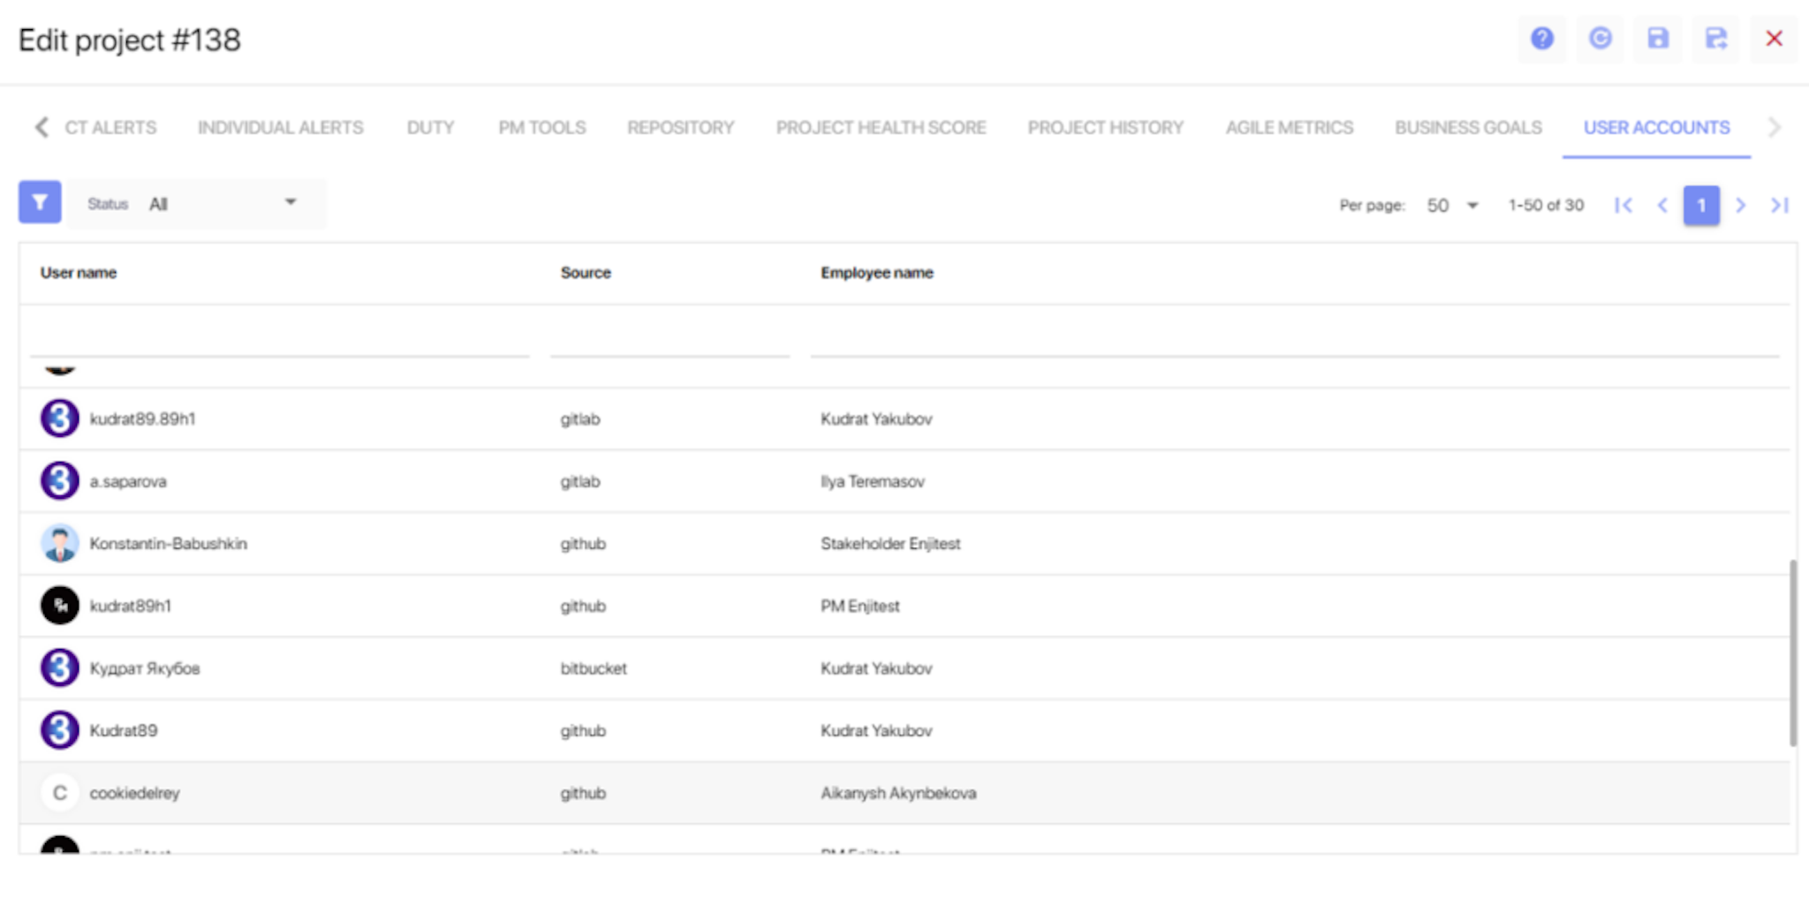Click avatar next to Kudrat89
This screenshot has width=1809, height=897.
(x=60, y=730)
